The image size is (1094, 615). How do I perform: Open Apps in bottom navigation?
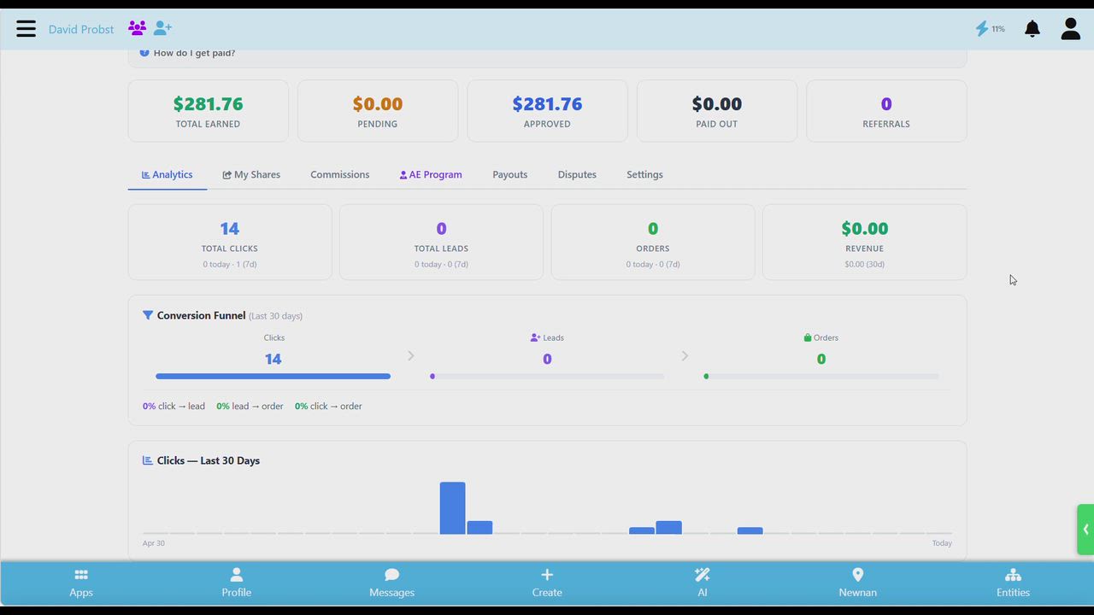(x=81, y=583)
